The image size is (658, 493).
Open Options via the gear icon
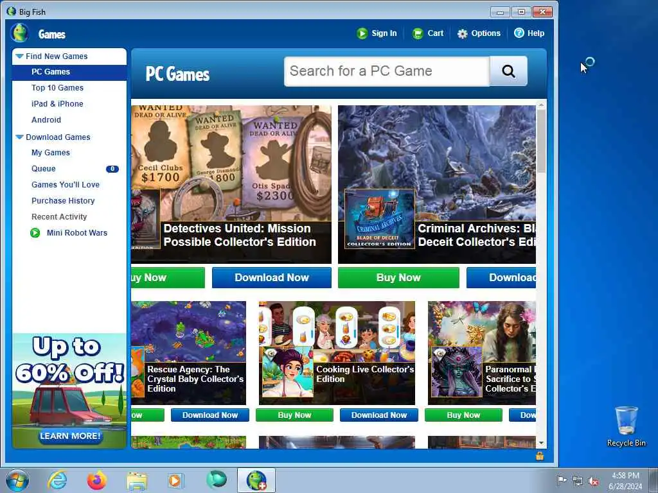[x=462, y=33]
